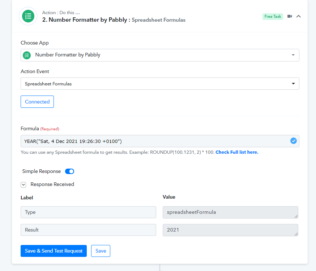Collapse the Response Received section
The image size is (316, 271).
click(24, 185)
